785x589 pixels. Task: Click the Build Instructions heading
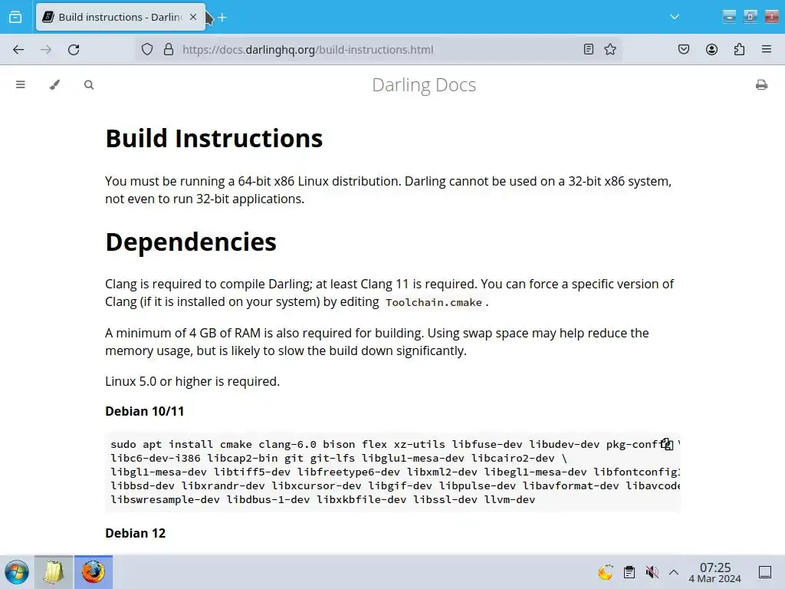214,138
